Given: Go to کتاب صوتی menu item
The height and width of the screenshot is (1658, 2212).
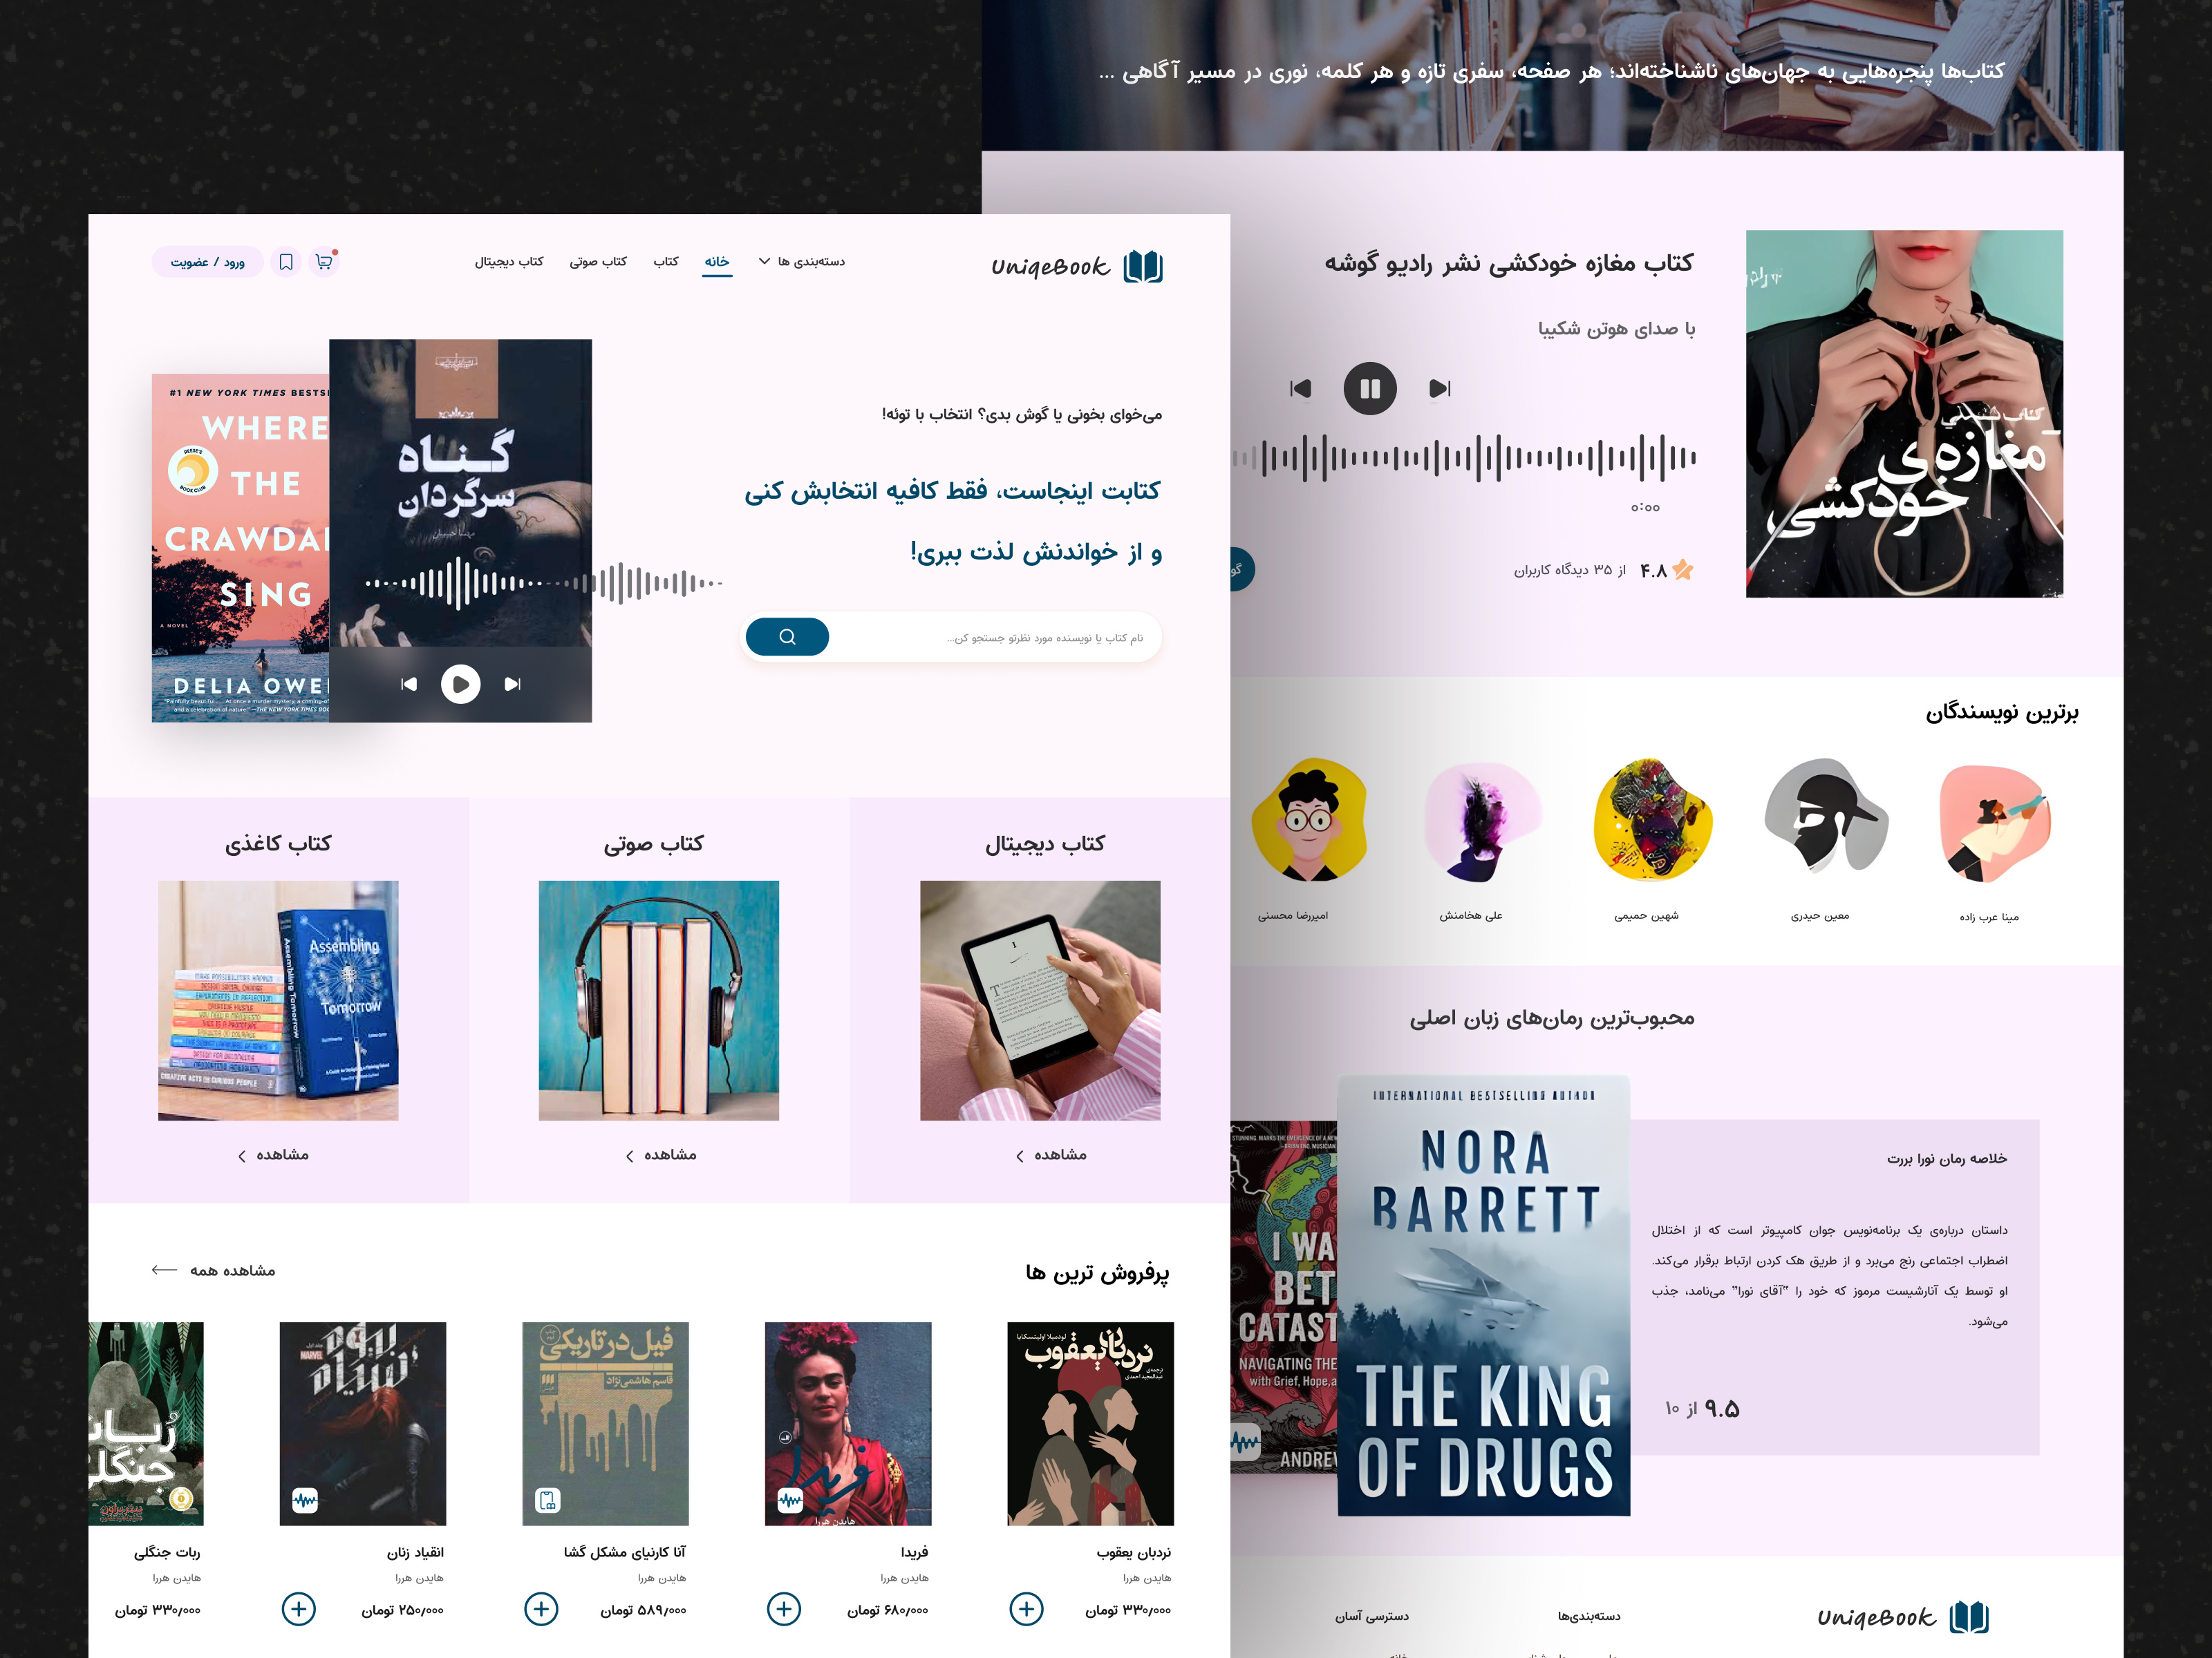Looking at the screenshot, I should (x=598, y=262).
